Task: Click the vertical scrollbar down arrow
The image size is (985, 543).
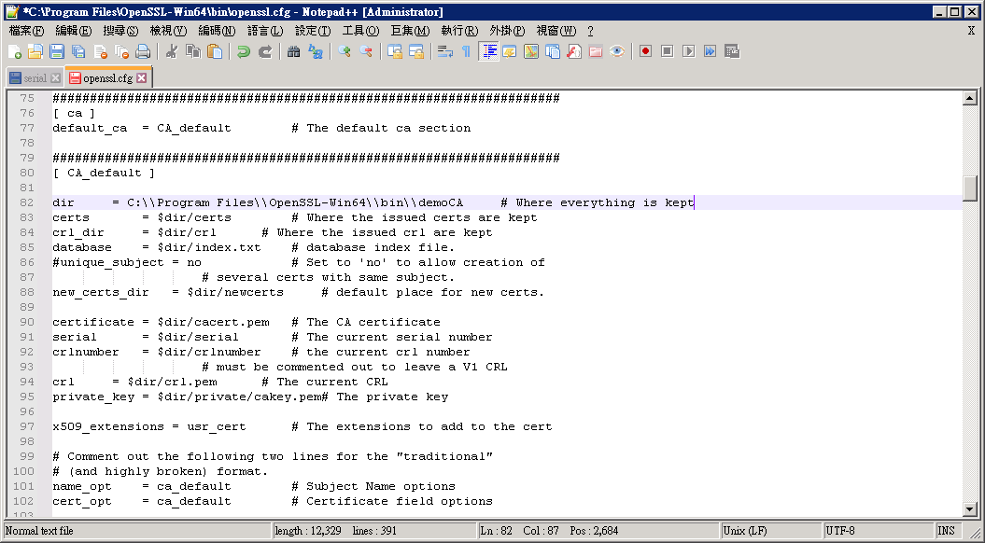Action: (x=970, y=509)
